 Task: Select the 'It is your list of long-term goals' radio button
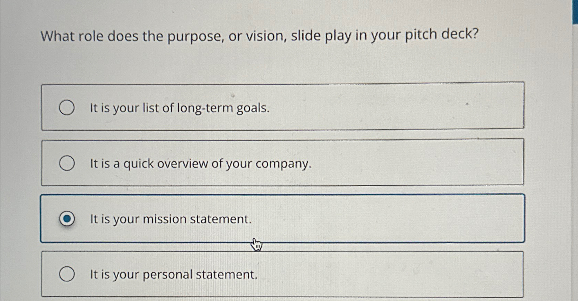[x=67, y=108]
